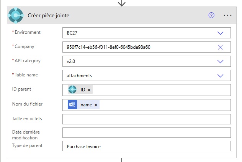Click the Créer pièce jointe title
242x162 pixels.
(x=49, y=16)
